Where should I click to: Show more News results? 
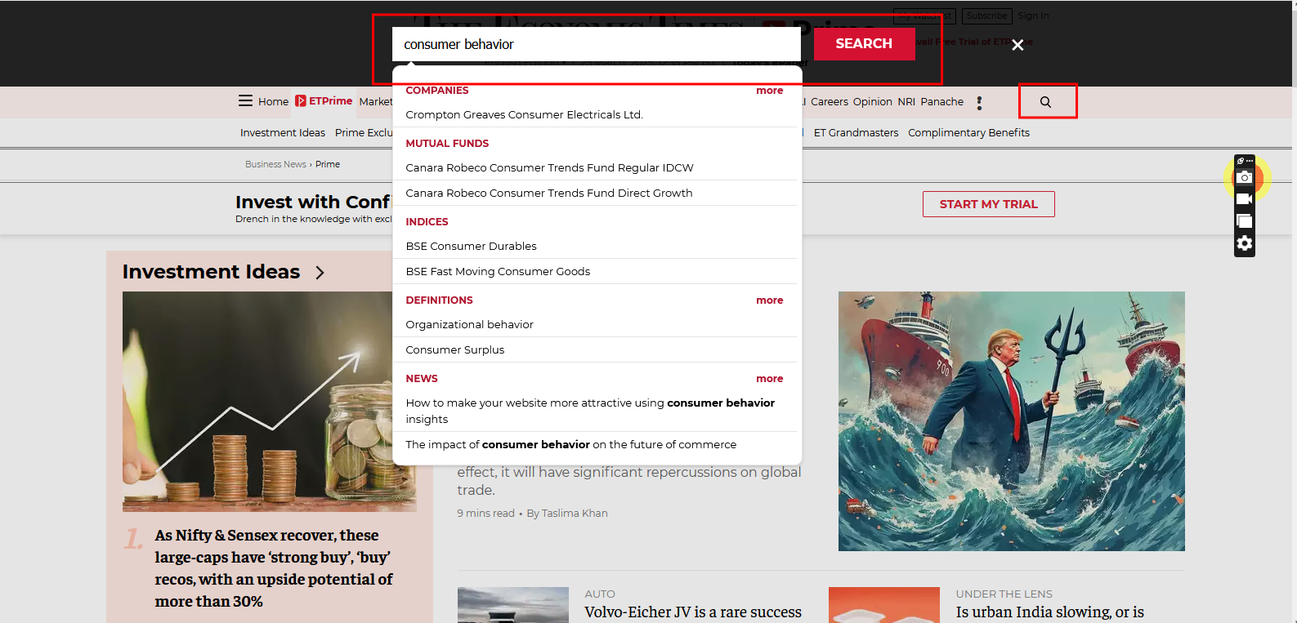pyautogui.click(x=769, y=379)
